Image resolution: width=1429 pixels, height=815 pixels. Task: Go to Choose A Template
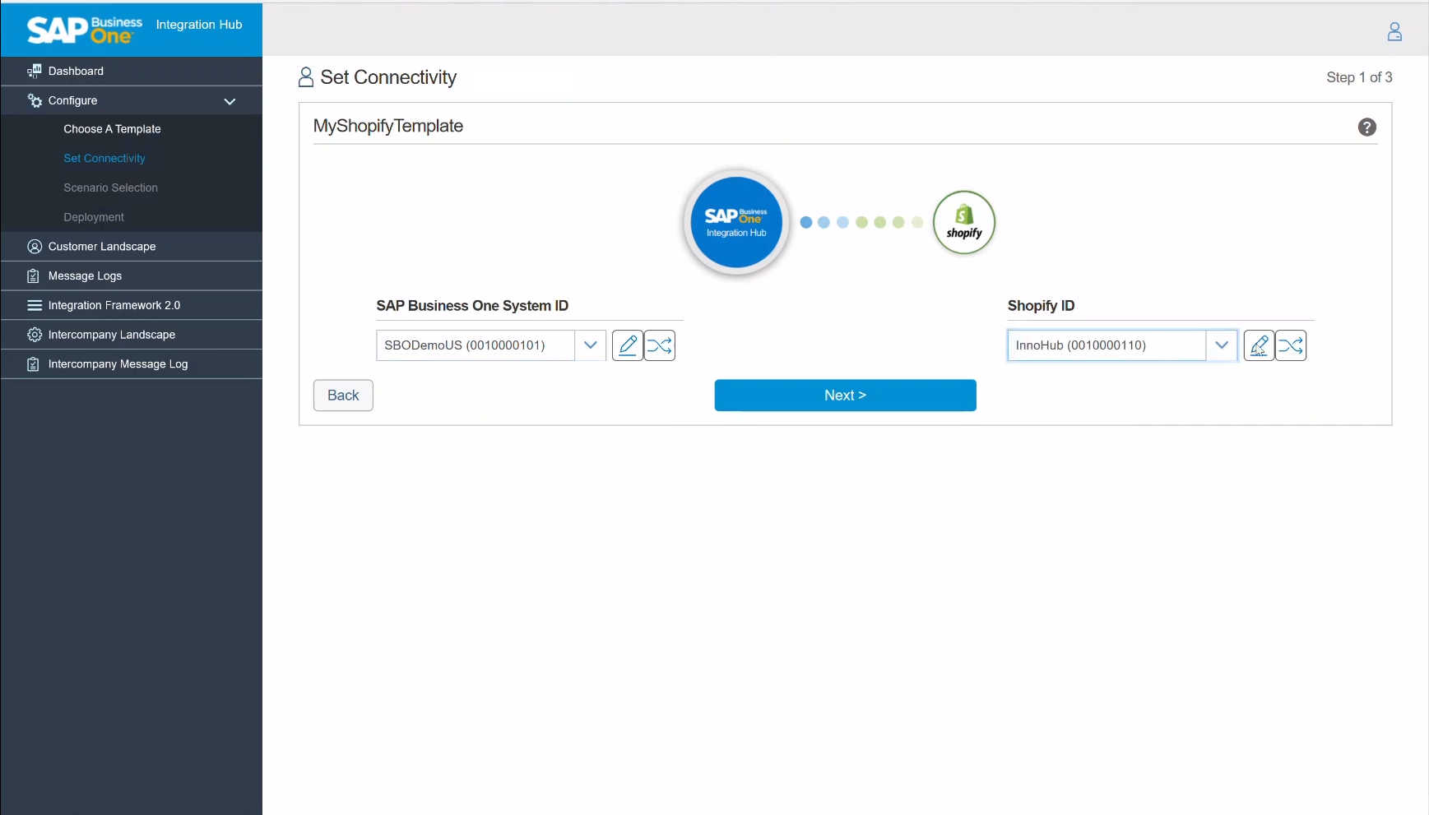point(112,129)
